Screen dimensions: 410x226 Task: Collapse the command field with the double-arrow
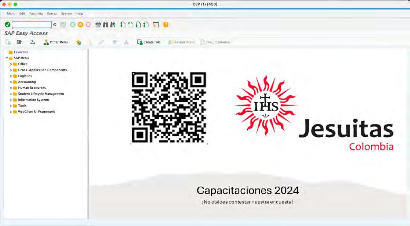55,24
